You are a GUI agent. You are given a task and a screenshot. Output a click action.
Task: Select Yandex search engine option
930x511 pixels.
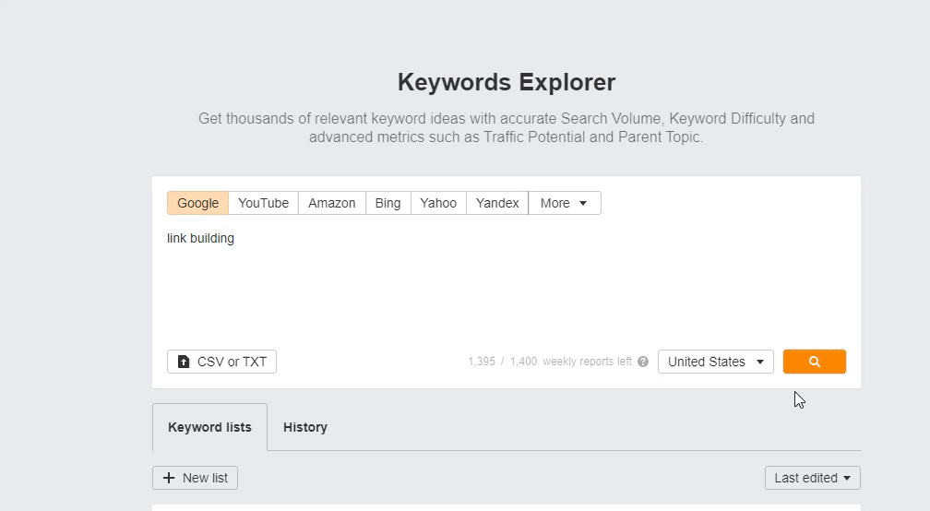[497, 203]
